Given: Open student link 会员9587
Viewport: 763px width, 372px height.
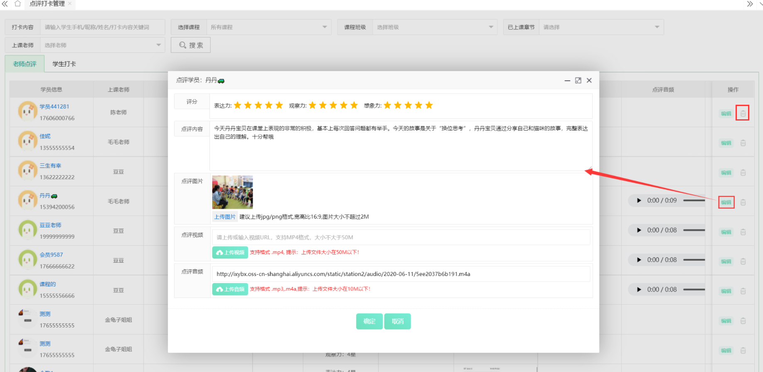Looking at the screenshot, I should (x=51, y=255).
